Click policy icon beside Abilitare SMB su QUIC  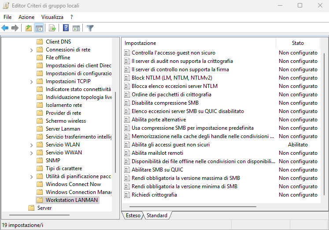[127, 170]
